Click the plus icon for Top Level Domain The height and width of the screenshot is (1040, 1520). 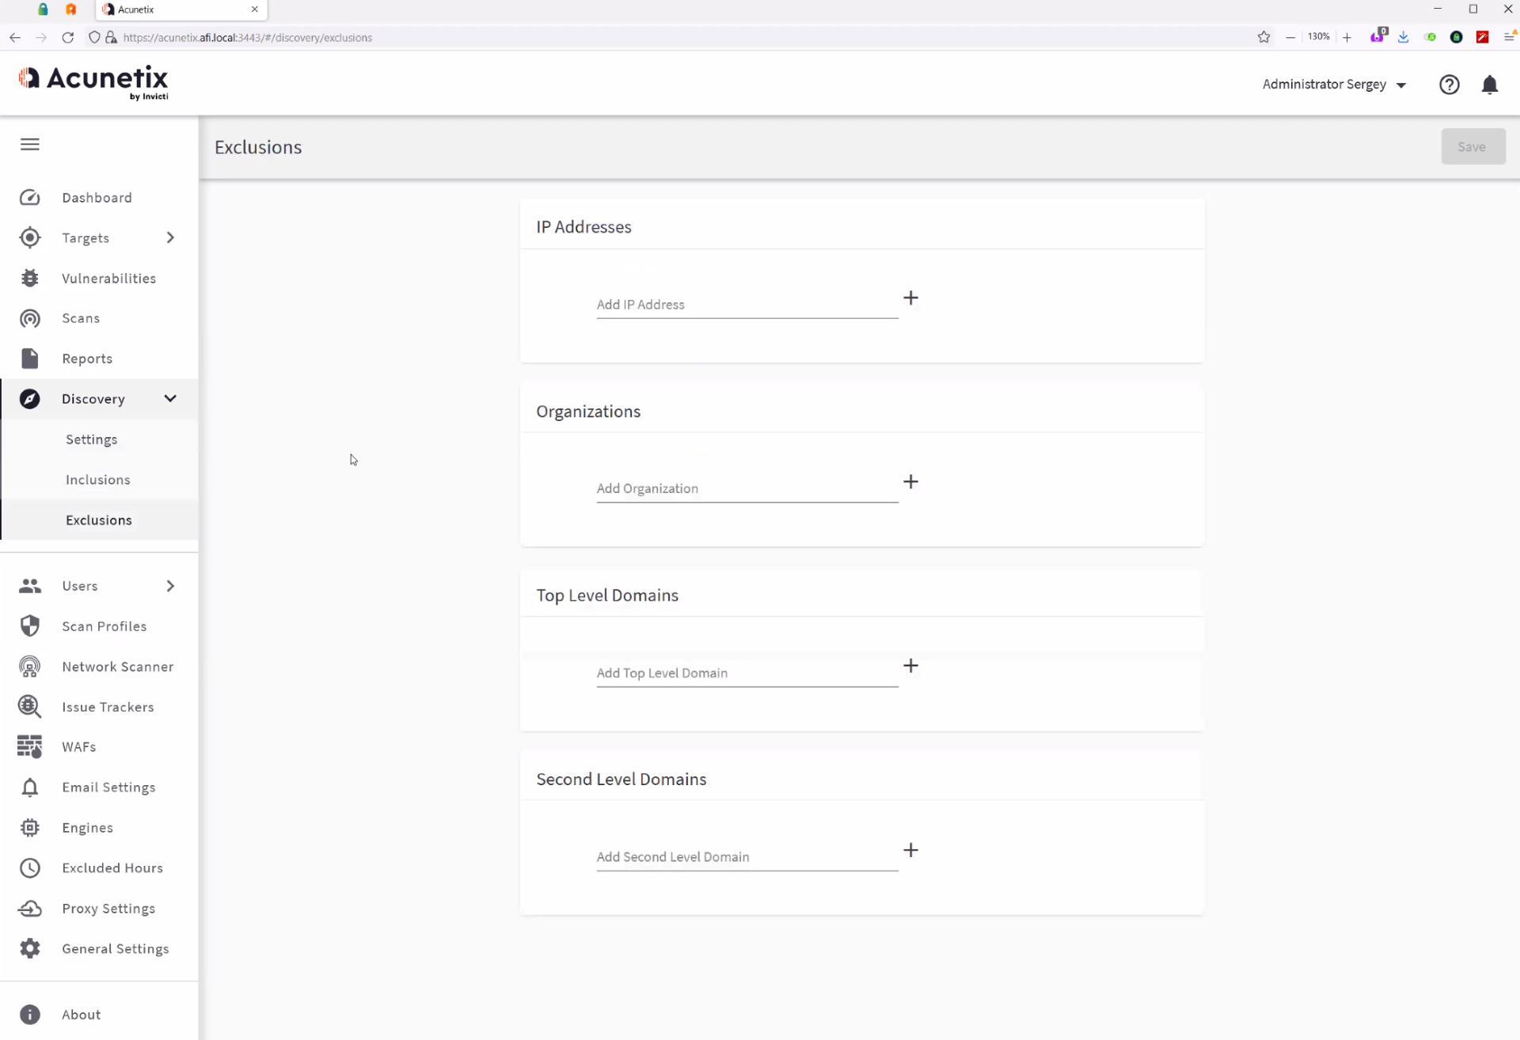(x=910, y=666)
